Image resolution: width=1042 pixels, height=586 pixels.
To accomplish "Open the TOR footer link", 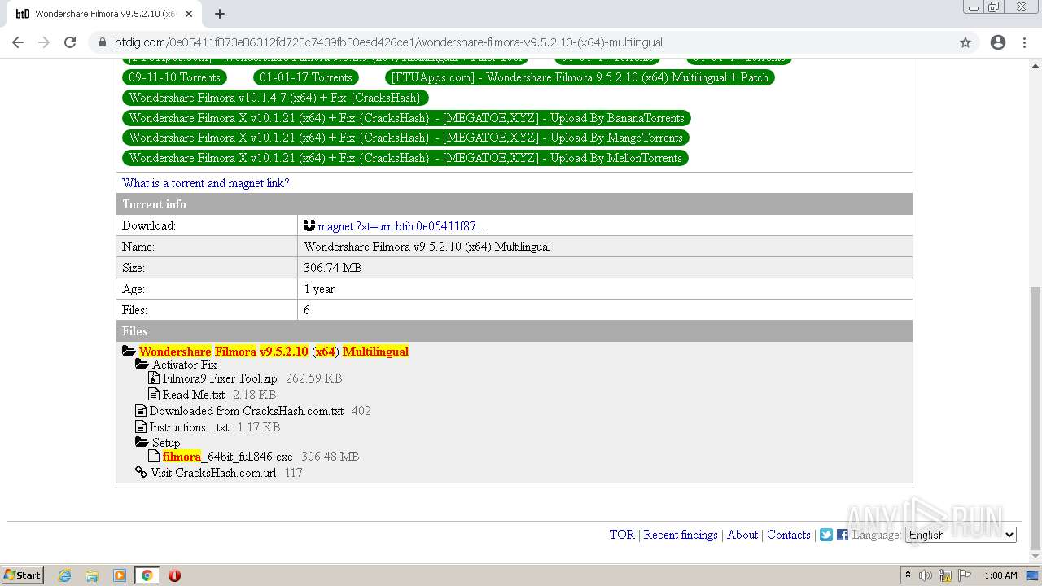I will (x=622, y=535).
